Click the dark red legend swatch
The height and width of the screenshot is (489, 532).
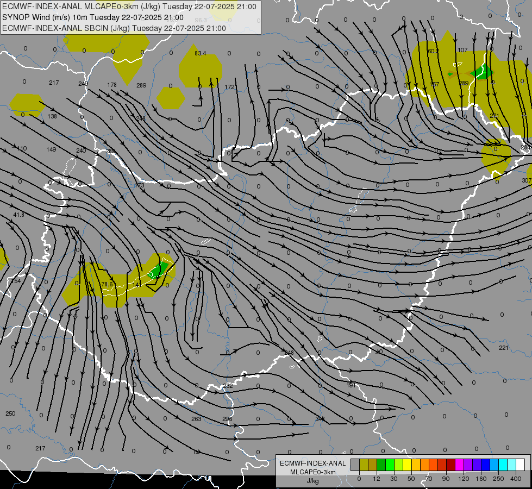coord(450,465)
